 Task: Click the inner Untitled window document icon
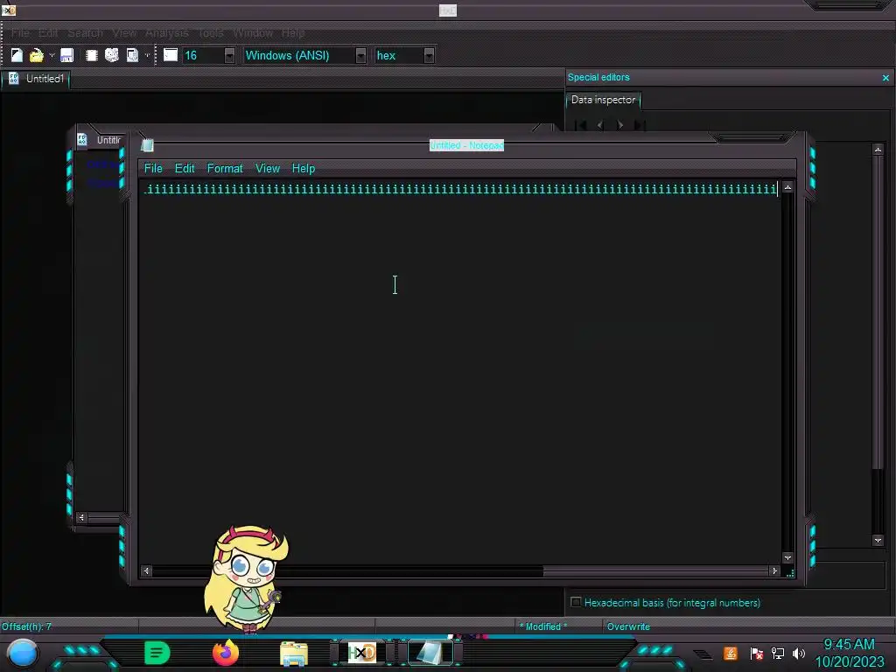tap(82, 139)
